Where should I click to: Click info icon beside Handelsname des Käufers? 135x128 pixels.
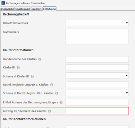pos(40,59)
